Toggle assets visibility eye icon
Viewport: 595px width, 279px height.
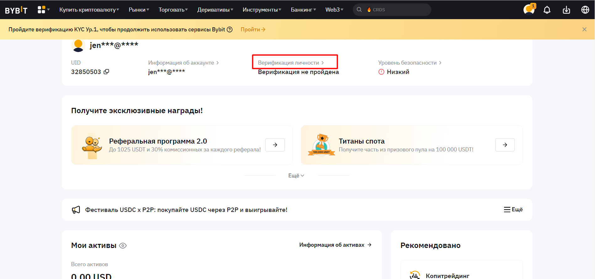123,246
